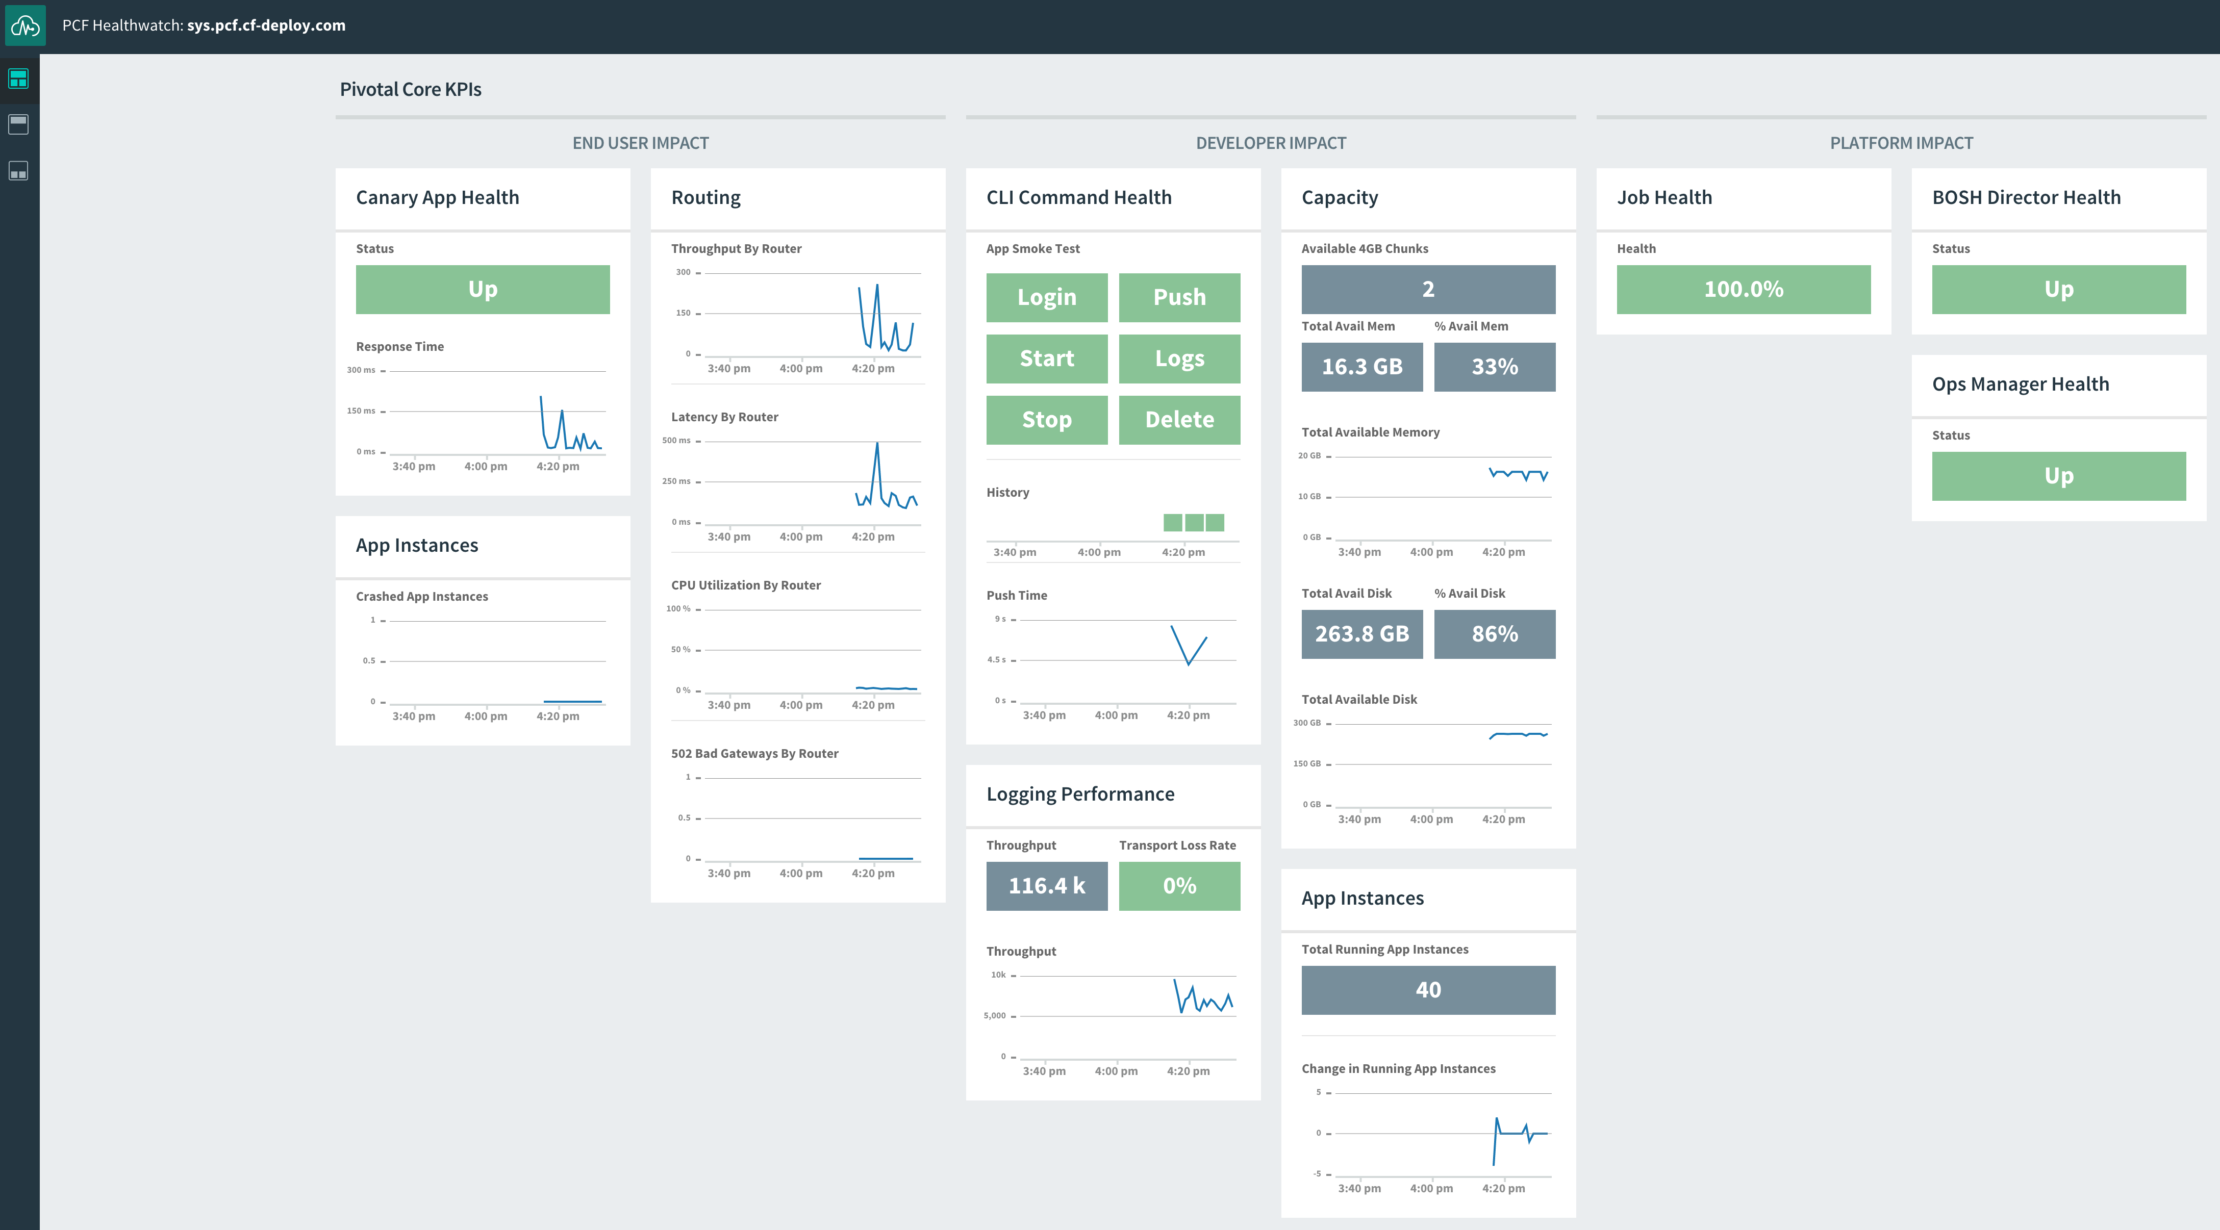Viewport: 2220px width, 1230px height.
Task: Click the Ops Manager Health Up status
Action: pyautogui.click(x=2058, y=475)
